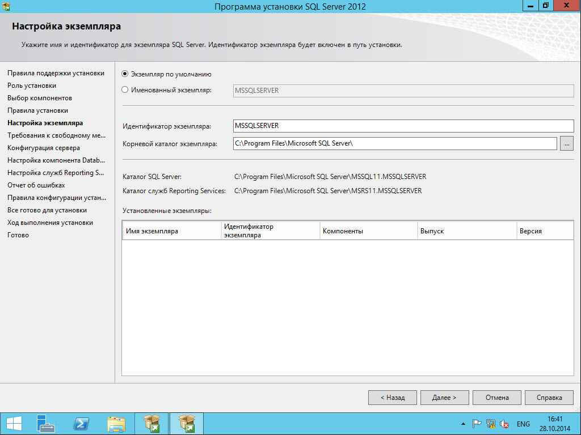Open step Правила установки

tap(38, 110)
